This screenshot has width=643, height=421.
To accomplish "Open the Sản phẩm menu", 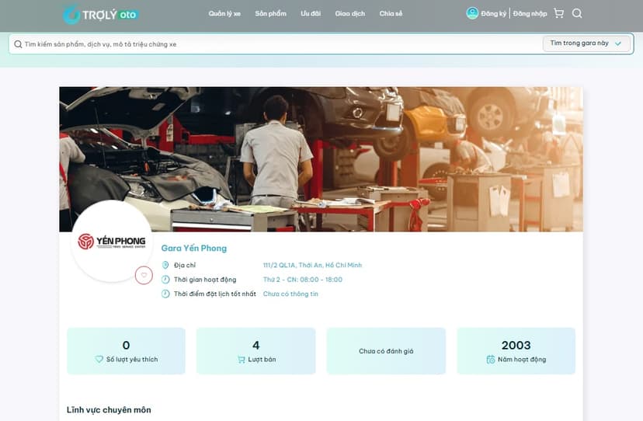I will 271,13.
